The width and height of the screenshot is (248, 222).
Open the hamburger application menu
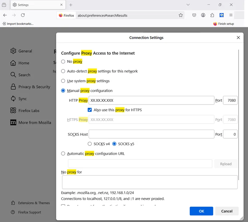point(231,15)
